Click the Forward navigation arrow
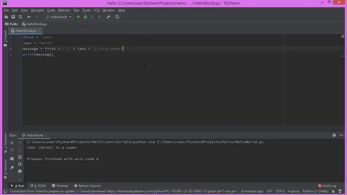 tap(36, 17)
